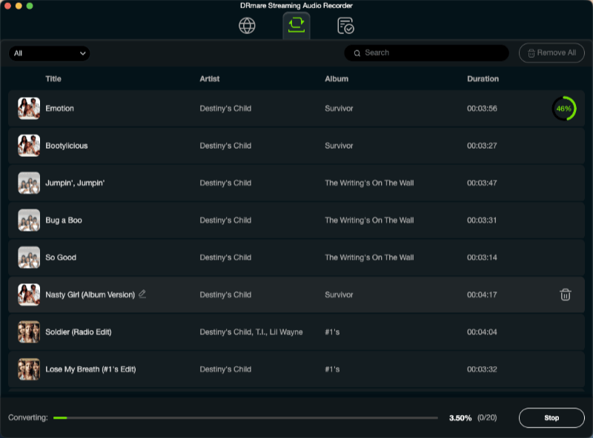This screenshot has height=438, width=593.
Task: Select the Bug a Boo title
Action: 64,220
